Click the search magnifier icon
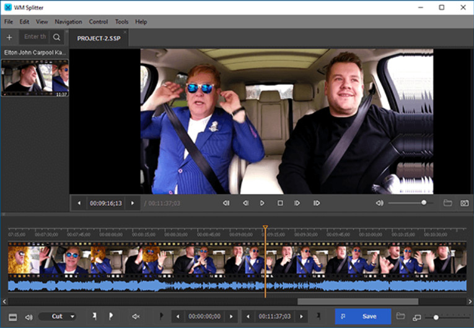This screenshot has width=474, height=328. [x=56, y=37]
